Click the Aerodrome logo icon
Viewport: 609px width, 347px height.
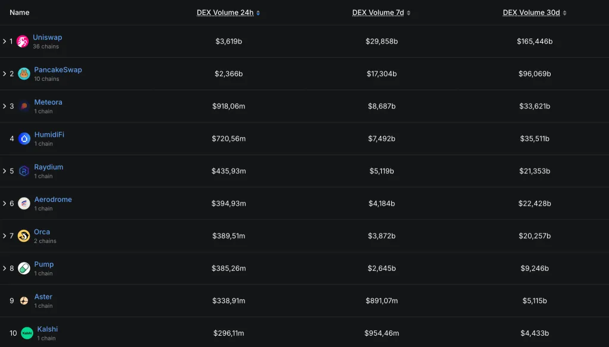pos(24,204)
